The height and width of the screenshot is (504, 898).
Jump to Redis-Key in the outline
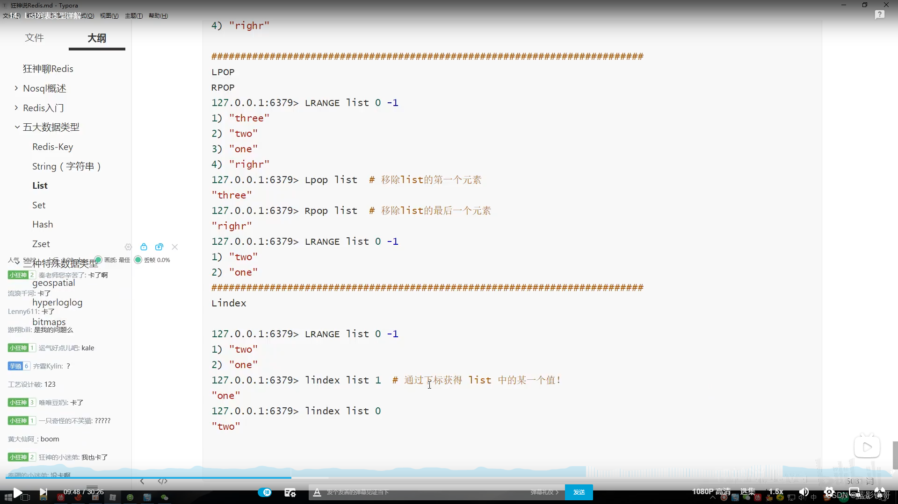click(53, 147)
